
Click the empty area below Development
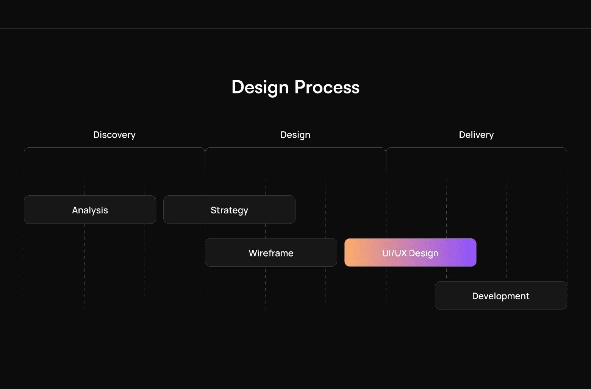tap(500, 341)
